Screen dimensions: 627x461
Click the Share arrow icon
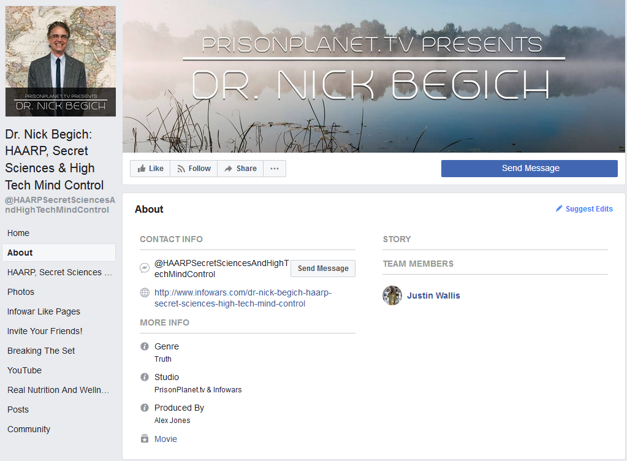tap(229, 169)
